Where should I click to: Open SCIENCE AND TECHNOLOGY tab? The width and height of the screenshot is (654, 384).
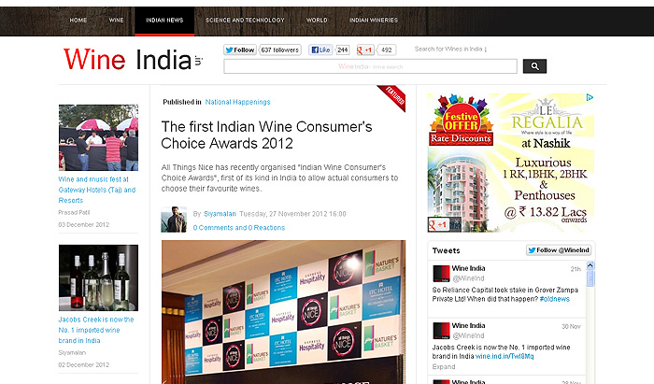coord(245,20)
